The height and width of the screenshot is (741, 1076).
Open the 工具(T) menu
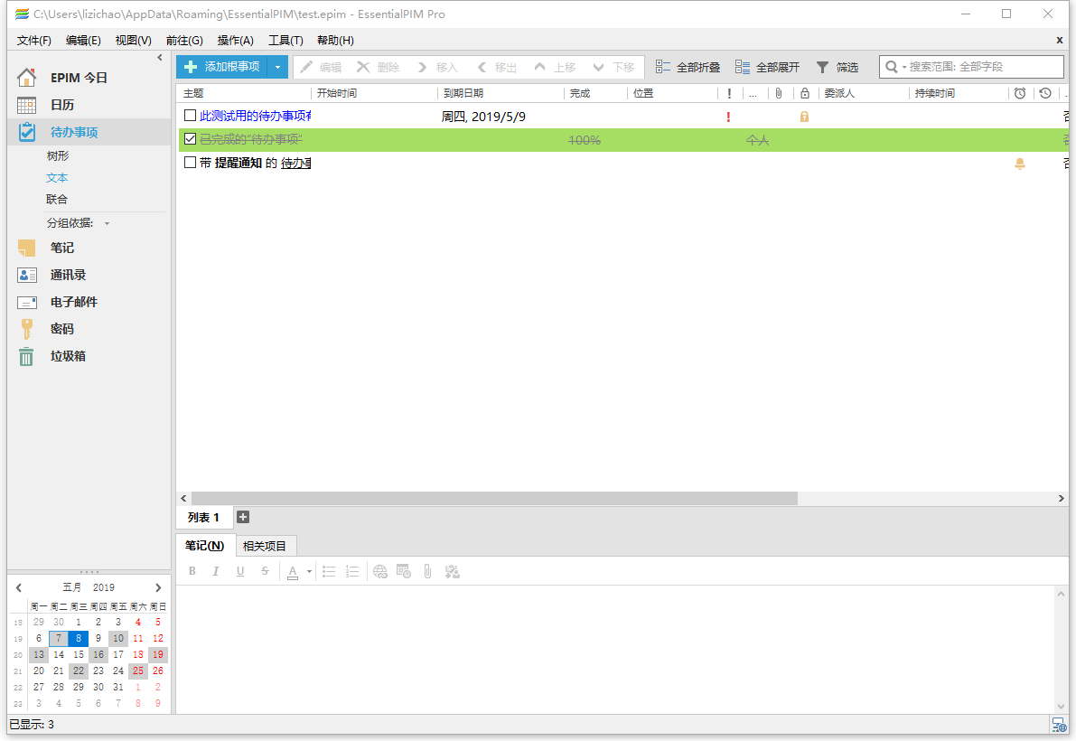tap(285, 41)
